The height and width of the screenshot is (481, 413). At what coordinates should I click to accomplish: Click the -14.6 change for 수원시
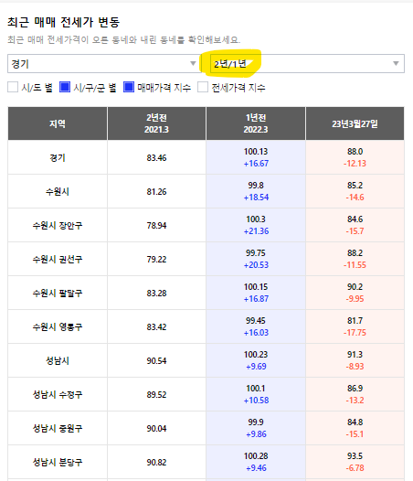tap(355, 198)
